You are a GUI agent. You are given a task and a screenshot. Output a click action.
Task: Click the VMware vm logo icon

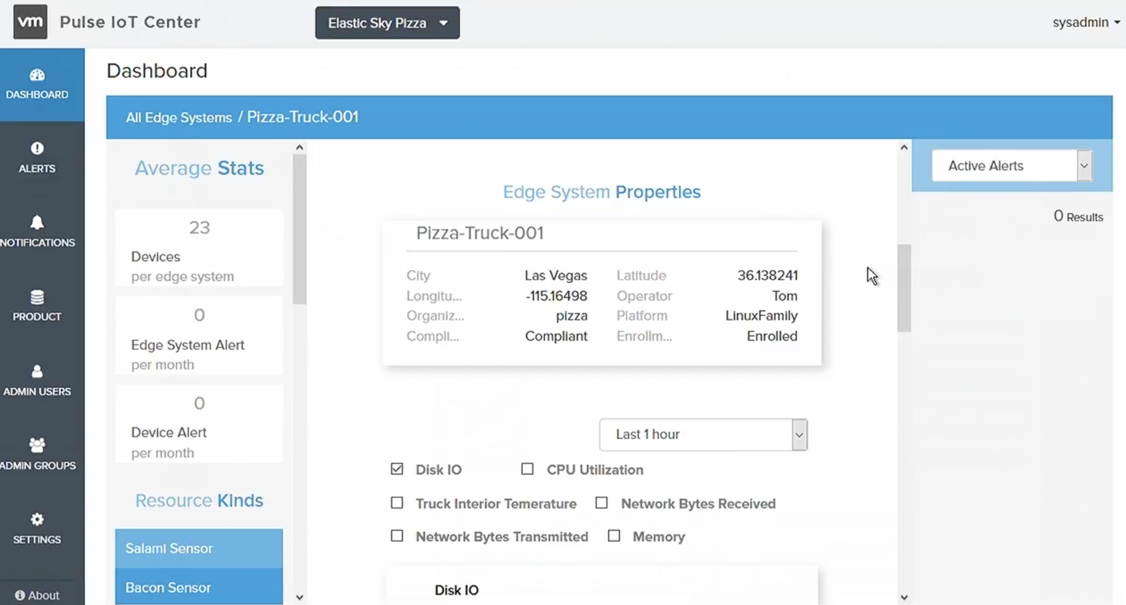(x=30, y=21)
